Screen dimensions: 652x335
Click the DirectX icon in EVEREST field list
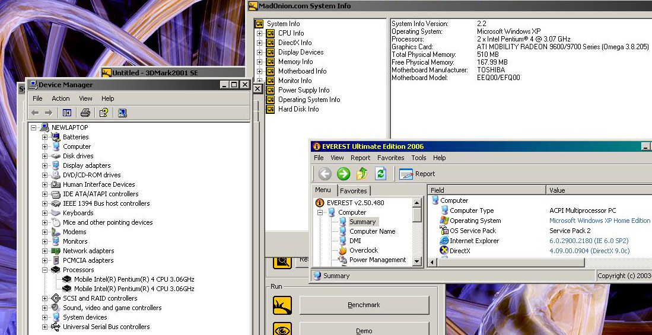point(444,251)
